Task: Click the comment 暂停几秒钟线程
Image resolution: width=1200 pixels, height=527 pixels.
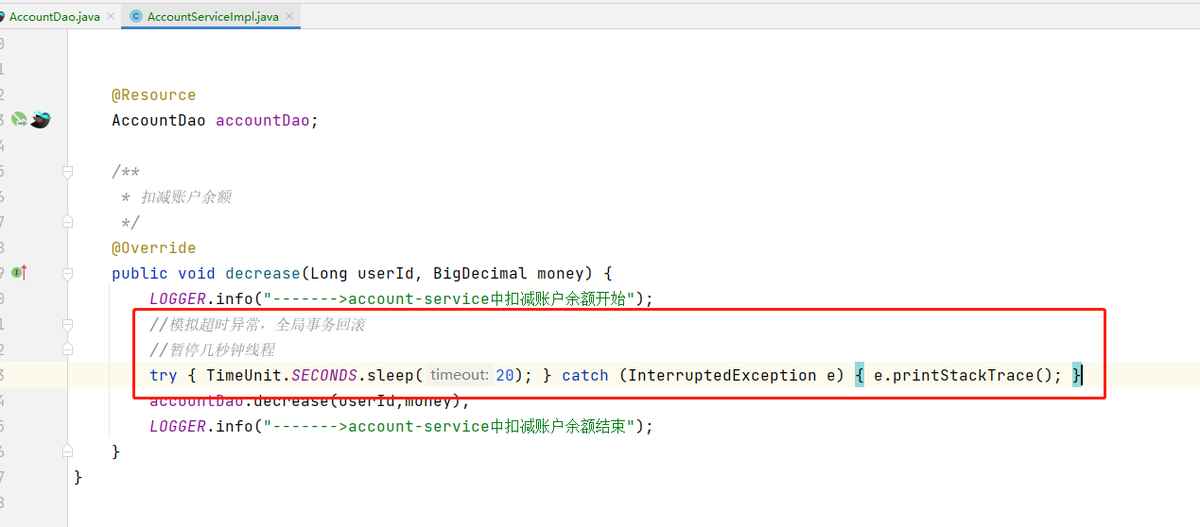Action: (x=212, y=350)
